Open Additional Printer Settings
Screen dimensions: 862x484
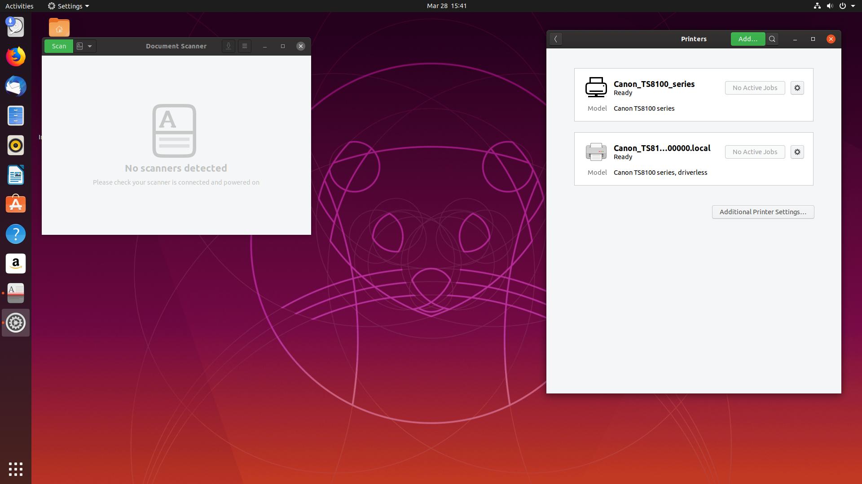pyautogui.click(x=763, y=212)
